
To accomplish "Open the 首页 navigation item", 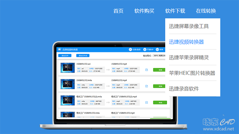I will (118, 11).
